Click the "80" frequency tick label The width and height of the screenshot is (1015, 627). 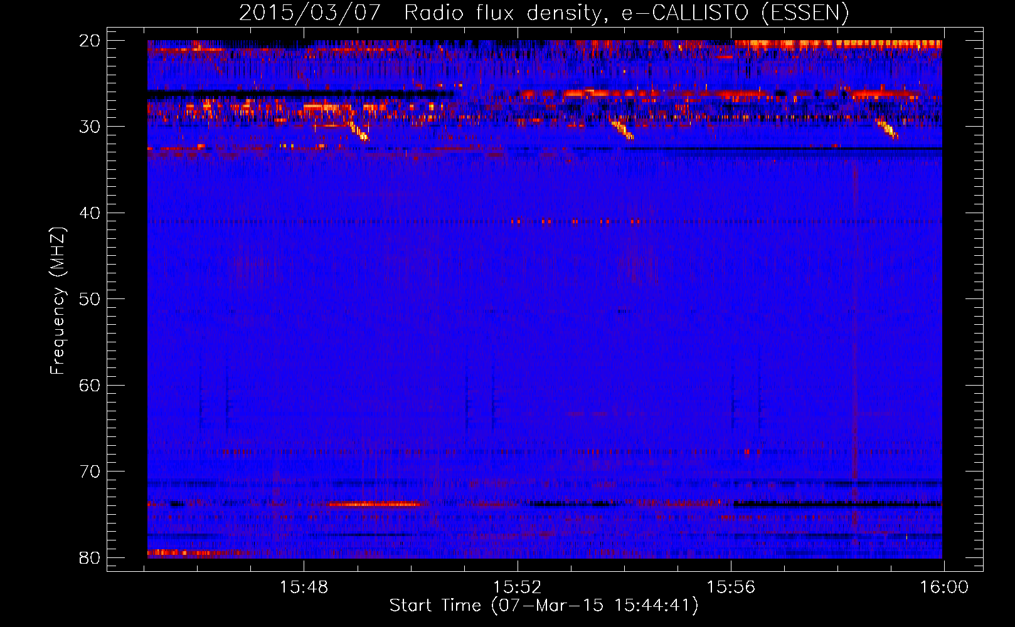(90, 557)
